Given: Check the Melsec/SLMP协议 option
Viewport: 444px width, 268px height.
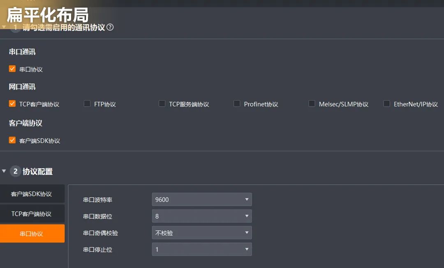Looking at the screenshot, I should click(312, 104).
